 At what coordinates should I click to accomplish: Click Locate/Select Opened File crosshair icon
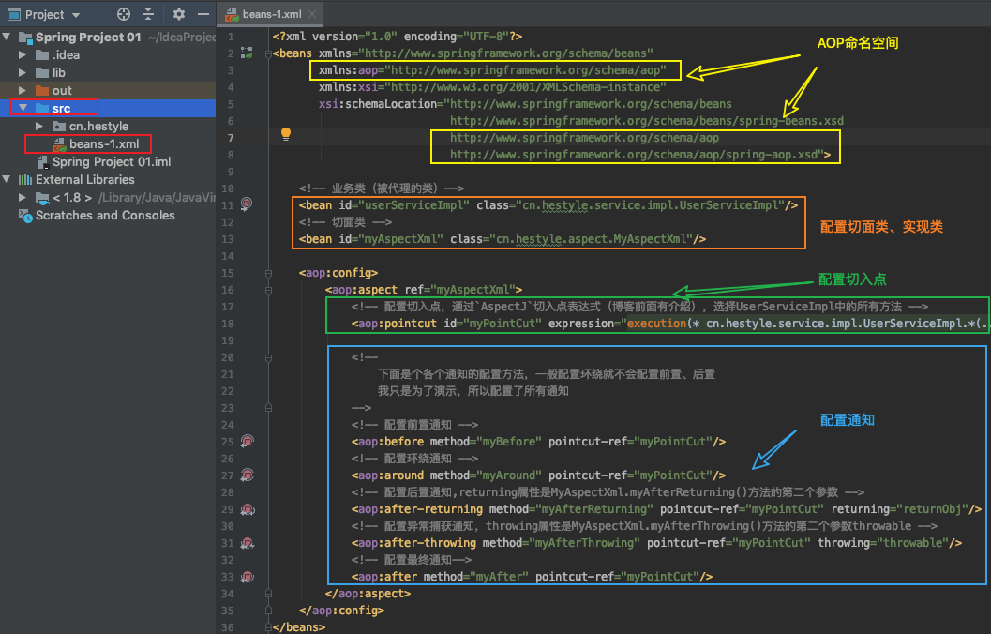(122, 15)
